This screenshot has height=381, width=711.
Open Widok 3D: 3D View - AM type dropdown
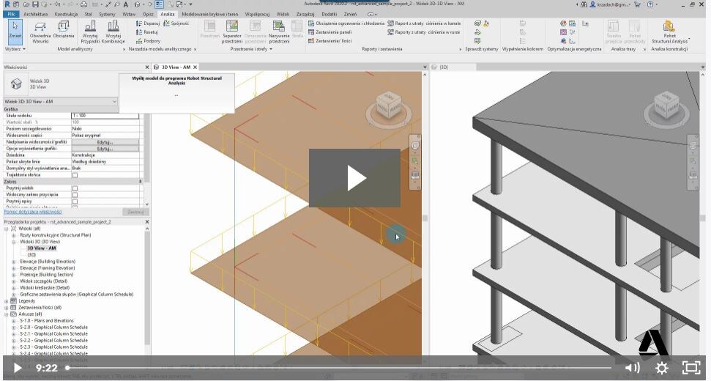click(60, 102)
